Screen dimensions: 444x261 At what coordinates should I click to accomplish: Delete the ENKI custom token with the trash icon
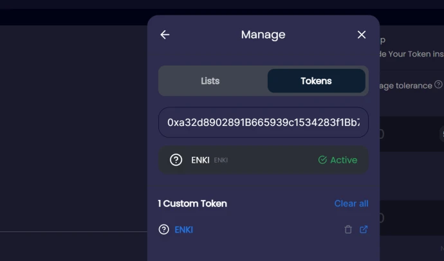click(348, 230)
